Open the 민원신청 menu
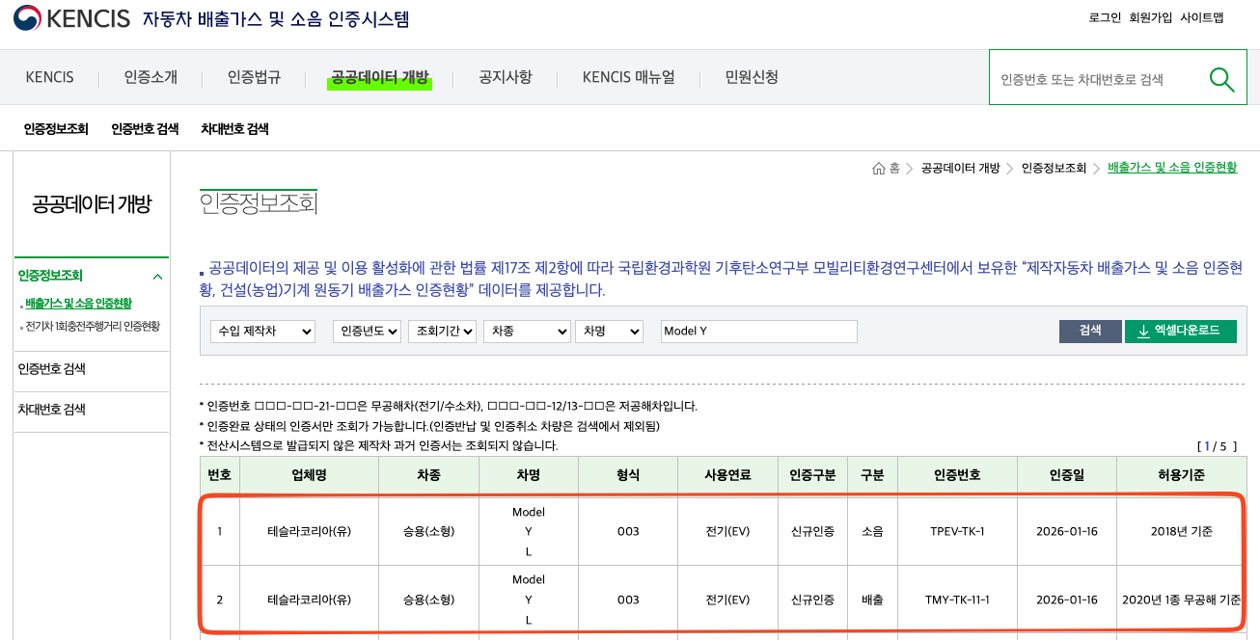This screenshot has width=1260, height=640. click(x=752, y=77)
